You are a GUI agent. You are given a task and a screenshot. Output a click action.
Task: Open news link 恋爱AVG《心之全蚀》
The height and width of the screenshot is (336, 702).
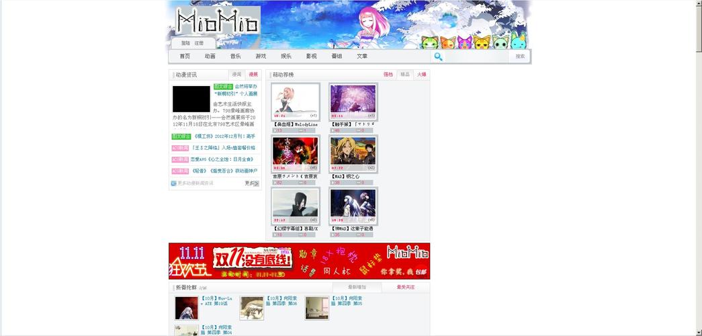tap(222, 159)
